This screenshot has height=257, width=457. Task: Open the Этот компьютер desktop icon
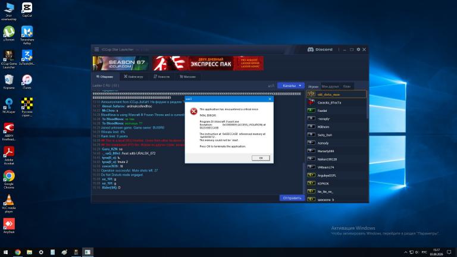(9, 11)
